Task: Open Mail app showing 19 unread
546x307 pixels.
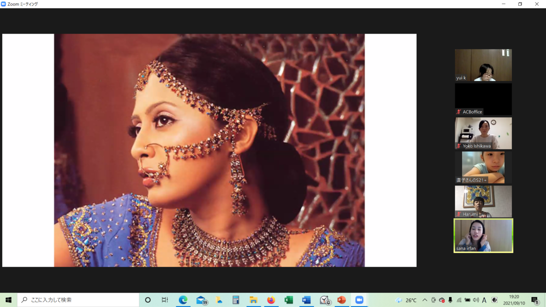Action: pyautogui.click(x=202, y=300)
